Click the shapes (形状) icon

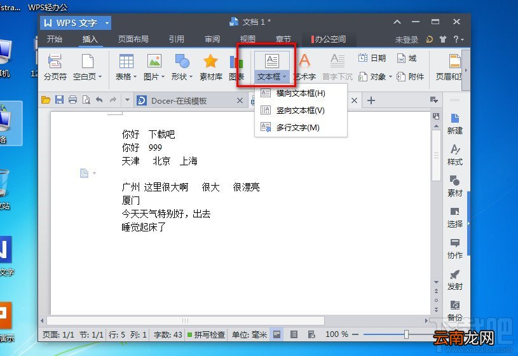pyautogui.click(x=182, y=62)
